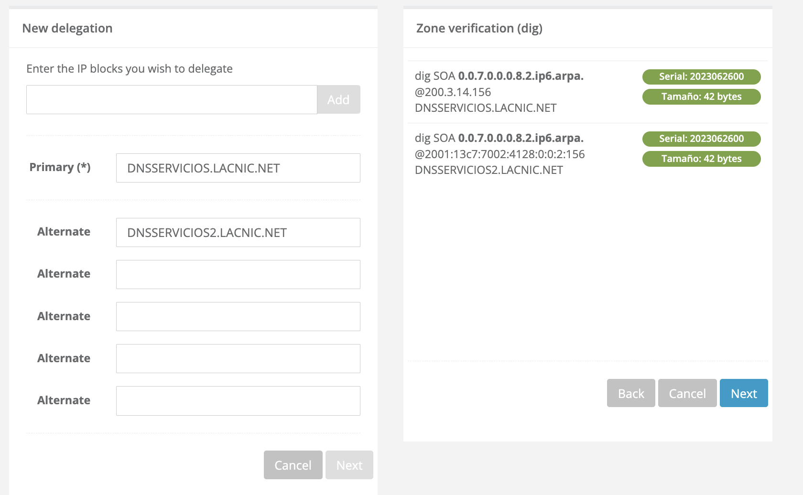This screenshot has width=803, height=495.
Task: Select the dig SOA entry for @200.3.14.156
Action: pyautogui.click(x=499, y=92)
